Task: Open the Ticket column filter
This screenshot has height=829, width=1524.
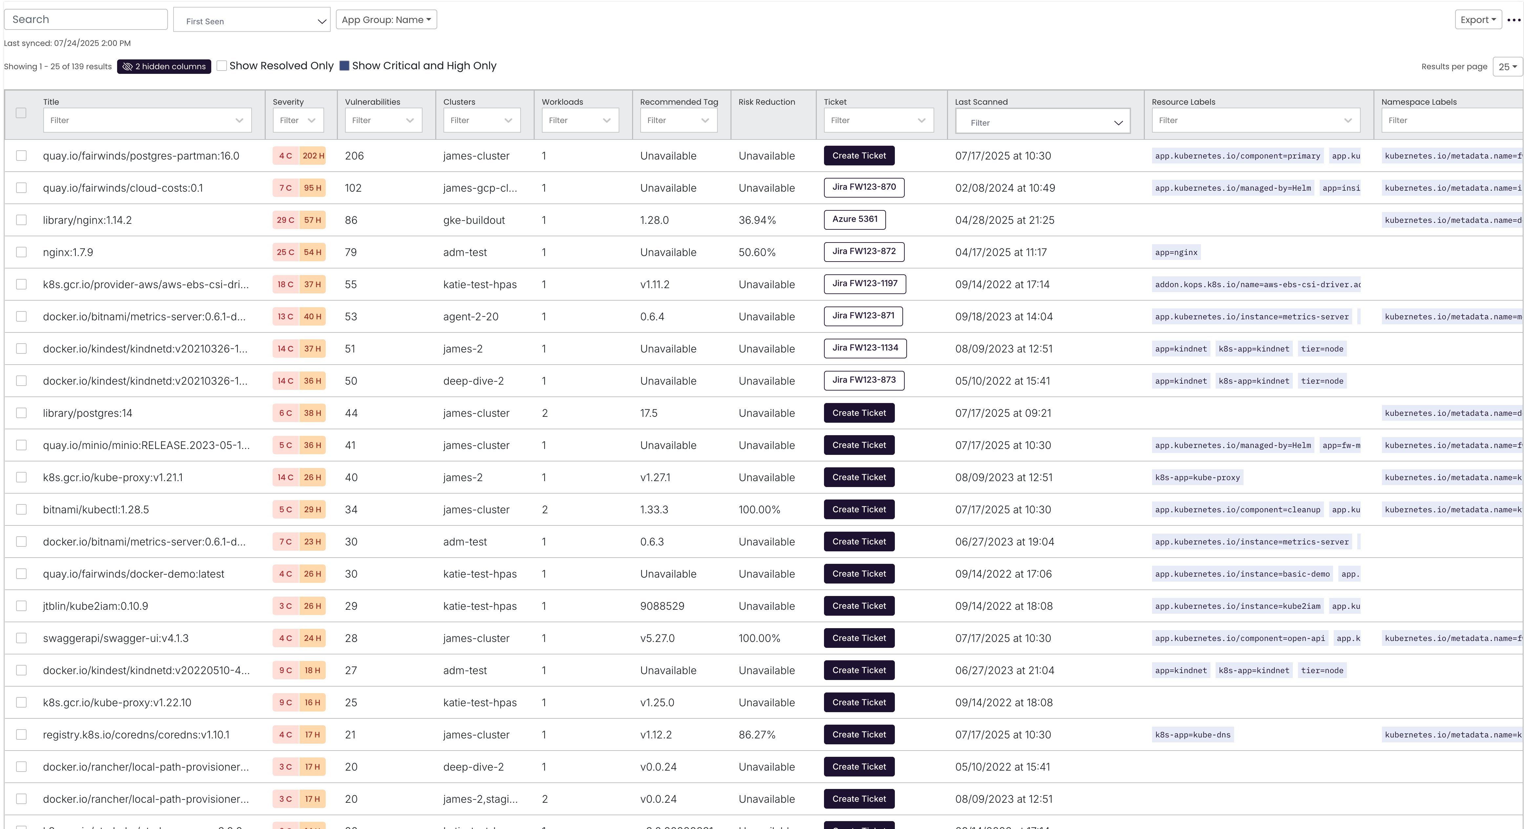Action: 878,120
